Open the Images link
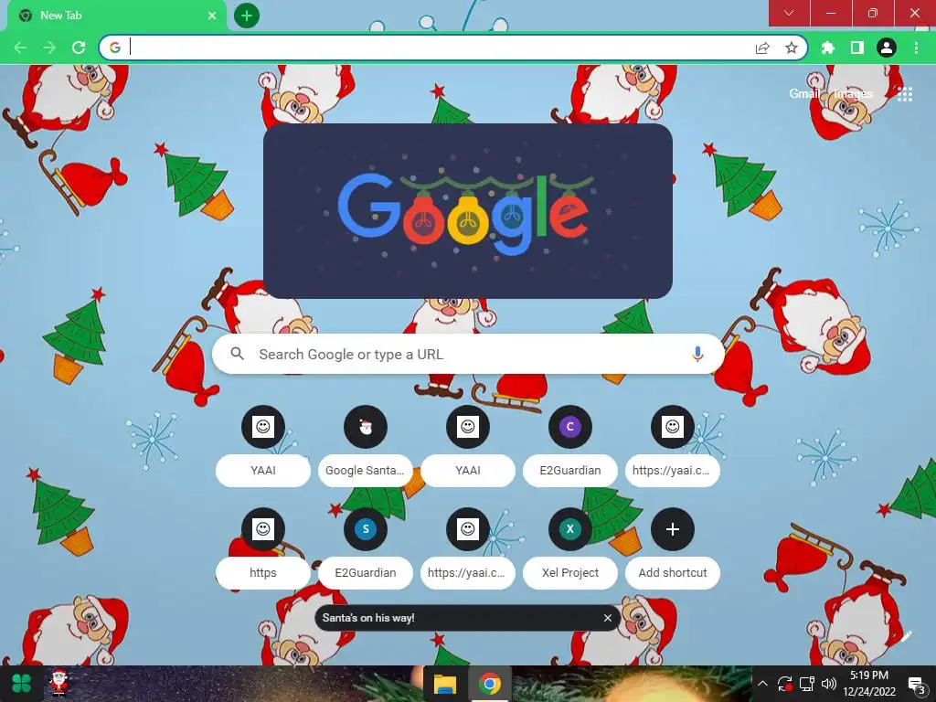 click(x=854, y=94)
